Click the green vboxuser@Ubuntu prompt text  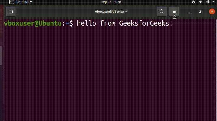pyautogui.click(x=33, y=23)
